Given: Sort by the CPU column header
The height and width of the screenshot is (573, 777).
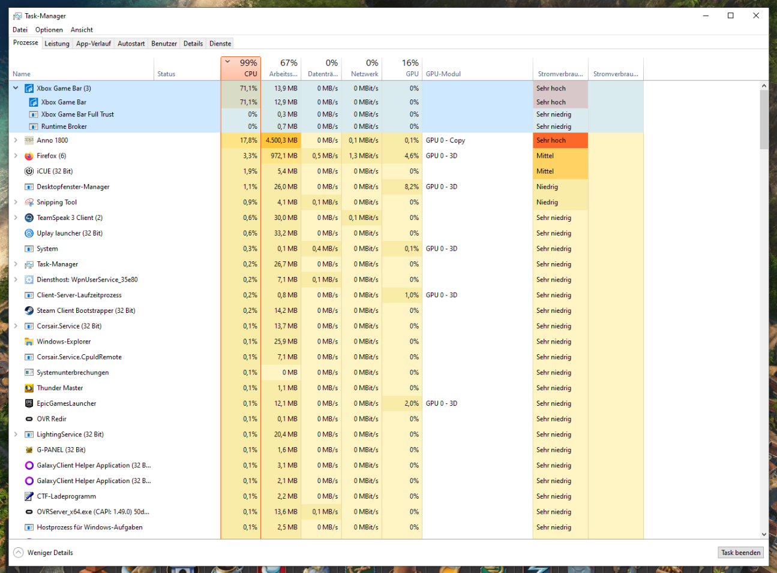Looking at the screenshot, I should click(x=241, y=68).
